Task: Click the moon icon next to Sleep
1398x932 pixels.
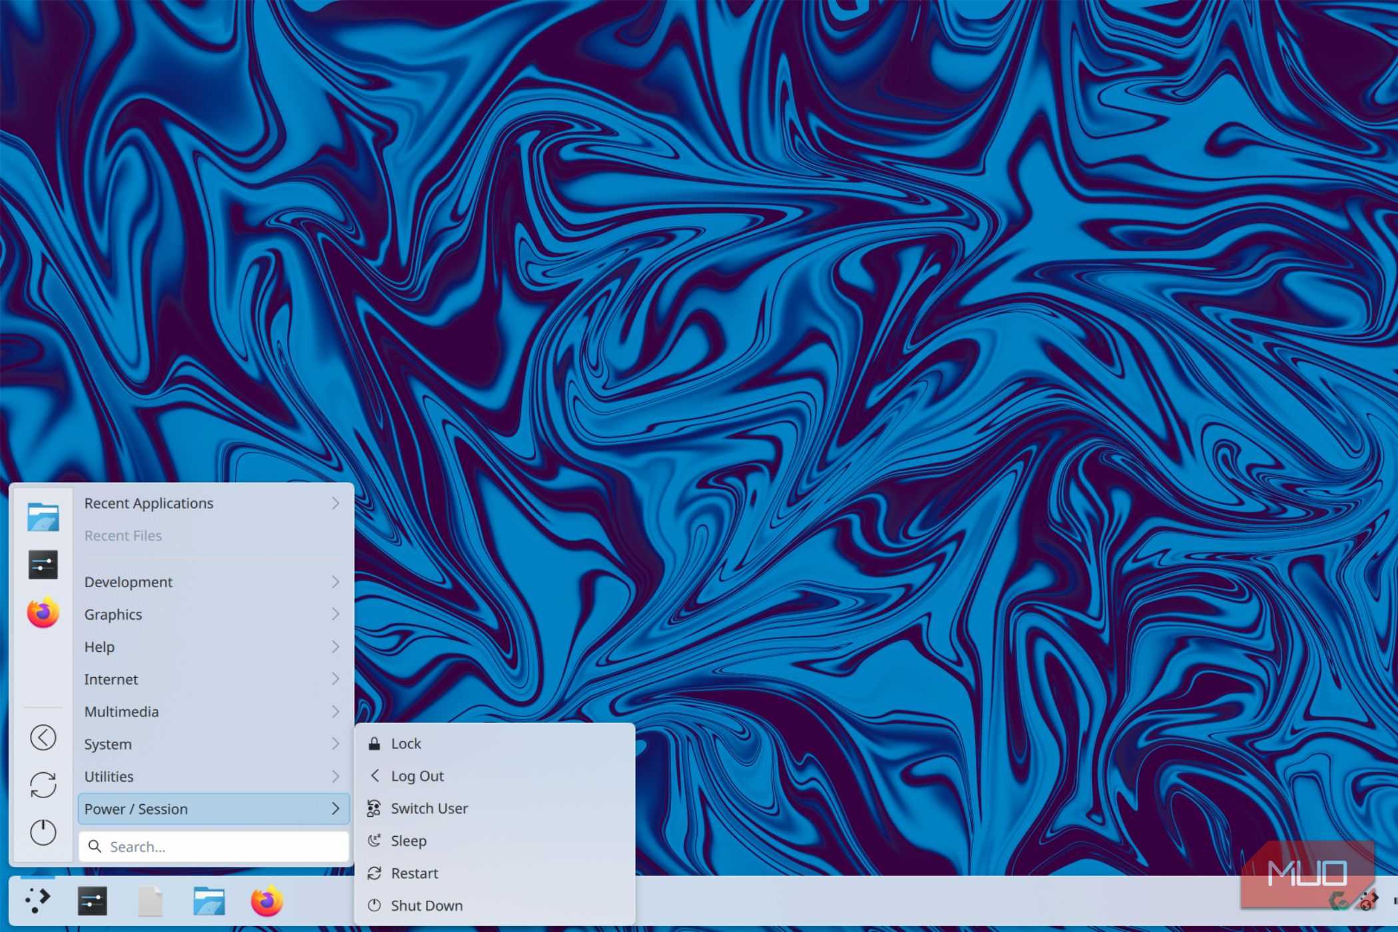Action: (x=375, y=841)
